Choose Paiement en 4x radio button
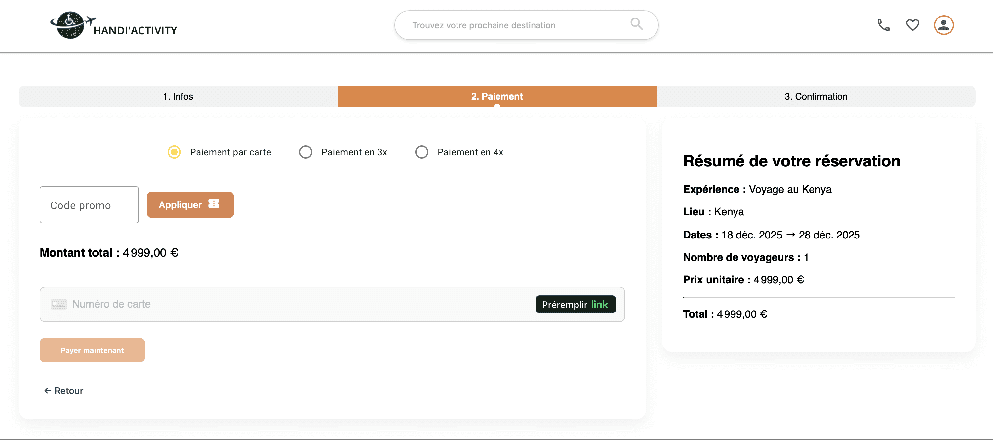The width and height of the screenshot is (993, 440). [421, 152]
